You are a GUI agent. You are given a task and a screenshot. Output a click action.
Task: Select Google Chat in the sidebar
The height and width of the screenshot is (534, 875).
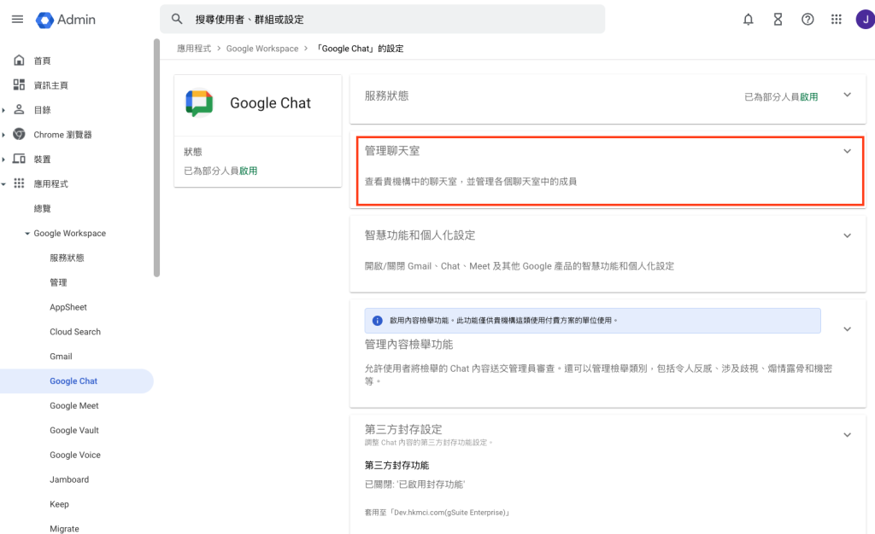(76, 380)
